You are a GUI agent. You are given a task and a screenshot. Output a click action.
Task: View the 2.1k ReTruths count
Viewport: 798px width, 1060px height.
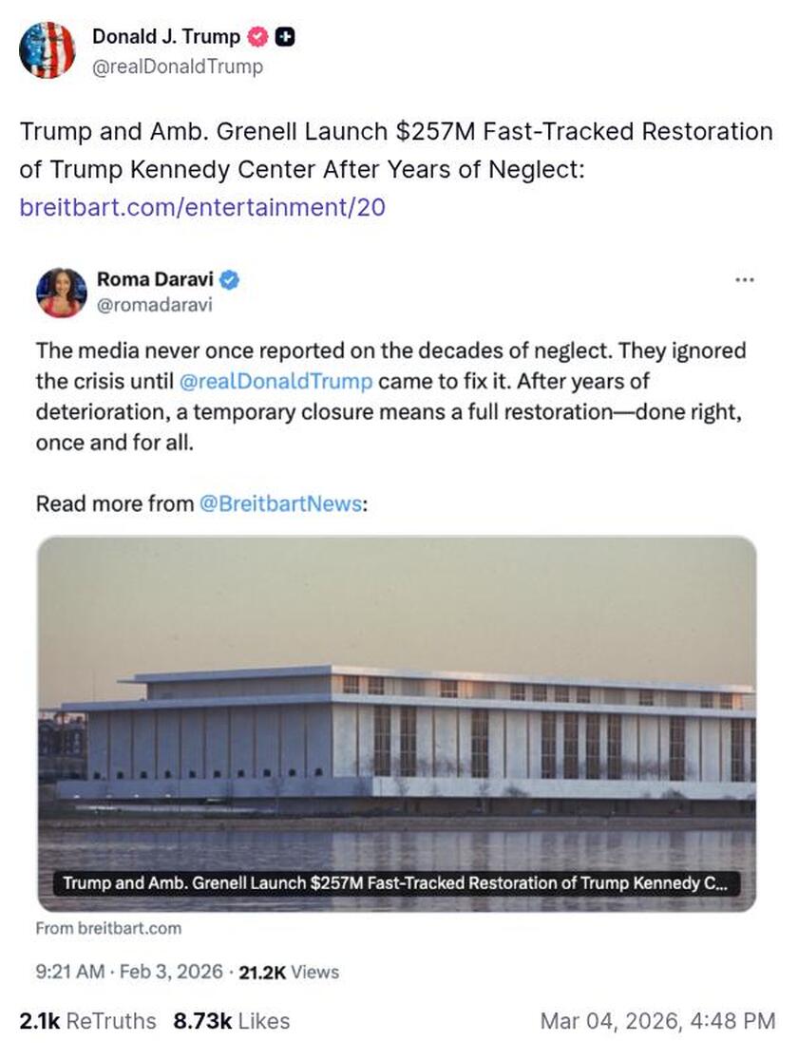point(88,1021)
